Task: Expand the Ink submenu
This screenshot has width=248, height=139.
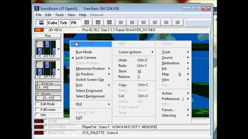Action: pos(174,69)
